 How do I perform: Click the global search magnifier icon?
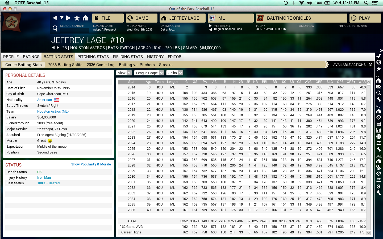tap(55, 28)
